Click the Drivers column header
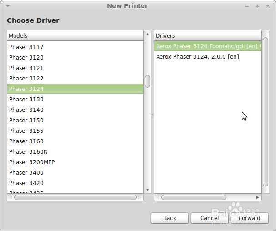 coord(208,35)
